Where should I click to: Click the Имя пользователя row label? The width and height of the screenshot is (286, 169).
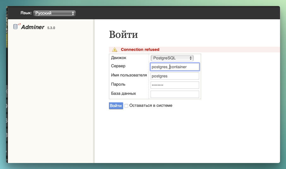coord(129,75)
